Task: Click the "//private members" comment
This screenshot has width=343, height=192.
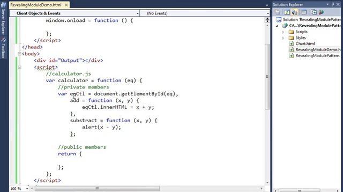Action: tap(84, 87)
